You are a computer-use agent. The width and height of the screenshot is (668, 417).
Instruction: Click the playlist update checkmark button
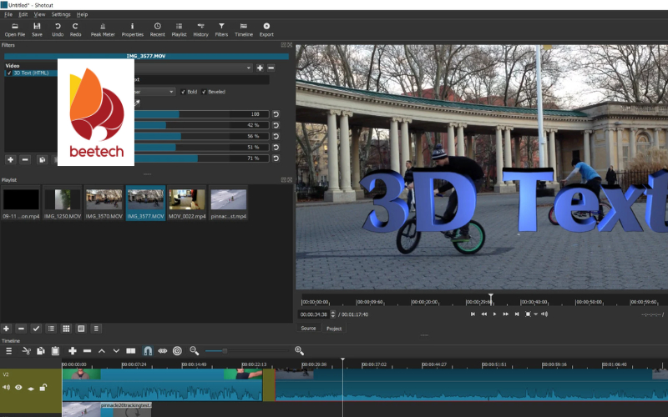pyautogui.click(x=36, y=329)
